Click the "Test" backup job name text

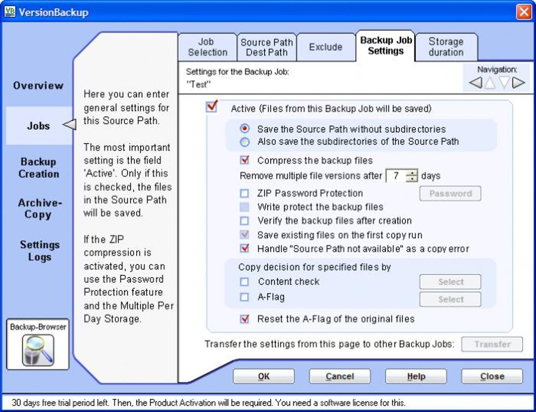199,85
